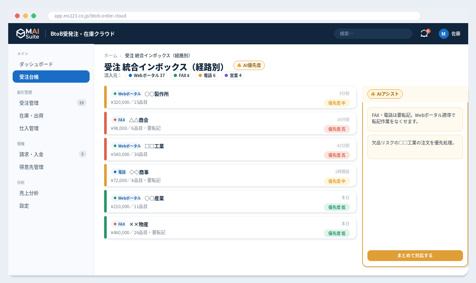
Task: Click ¥210,000／11品目 amount text
Action: (x=129, y=206)
